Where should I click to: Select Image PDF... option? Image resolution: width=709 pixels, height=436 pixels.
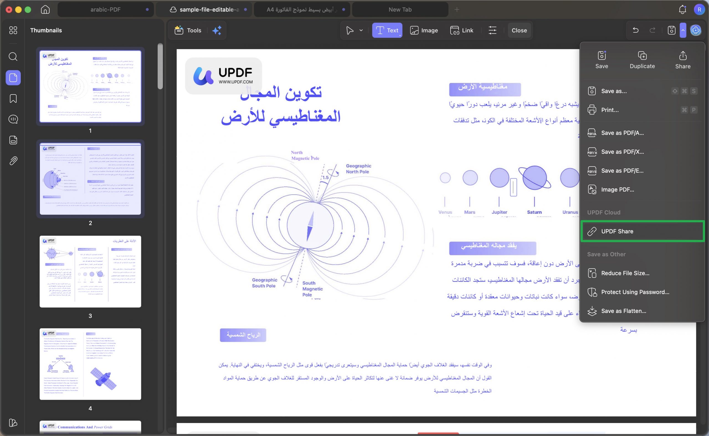[x=642, y=190]
